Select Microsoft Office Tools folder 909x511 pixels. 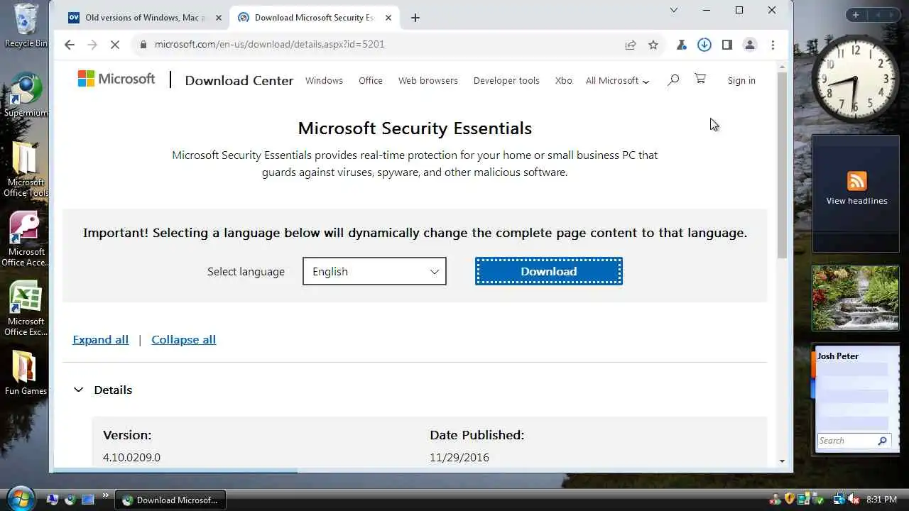pos(26,170)
